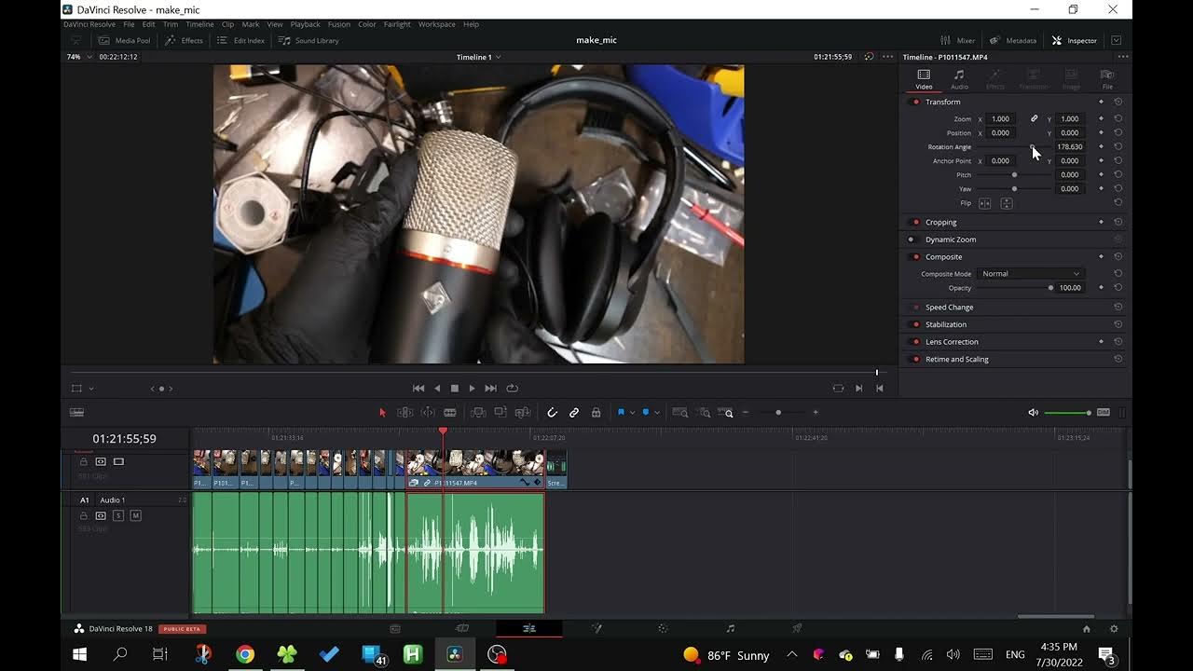This screenshot has height=671, width=1193.
Task: Open the flag color dropdown arrow
Action: pos(633,412)
